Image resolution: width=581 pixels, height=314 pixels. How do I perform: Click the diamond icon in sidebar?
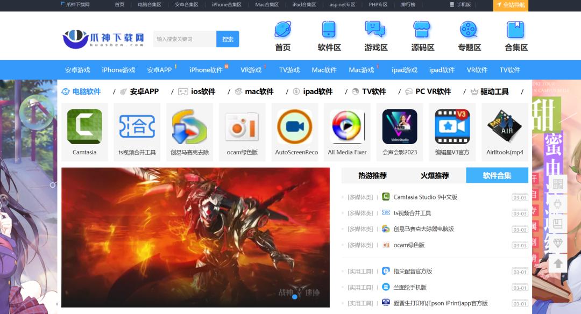(x=558, y=243)
